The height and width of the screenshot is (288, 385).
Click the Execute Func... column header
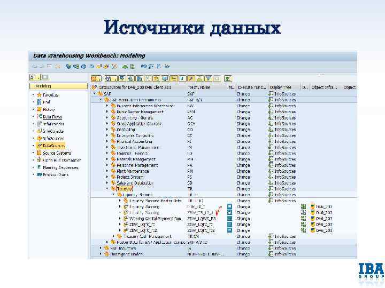[x=252, y=87]
